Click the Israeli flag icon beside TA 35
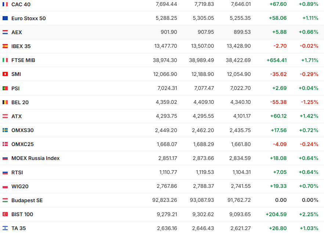 (x=5, y=228)
